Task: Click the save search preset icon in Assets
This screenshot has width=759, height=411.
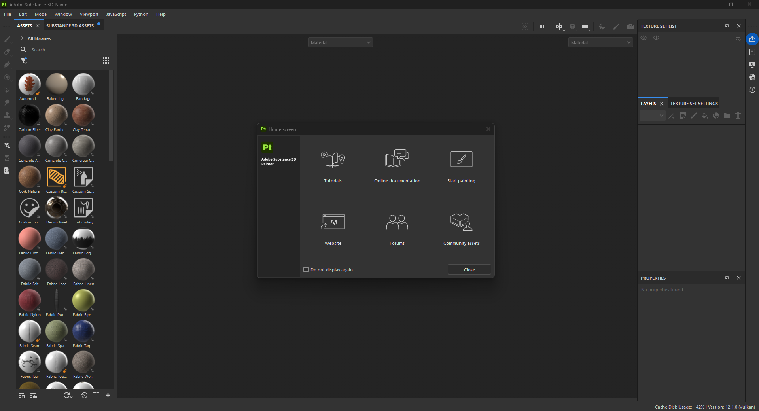Action: 22,396
